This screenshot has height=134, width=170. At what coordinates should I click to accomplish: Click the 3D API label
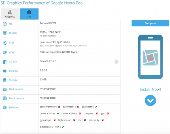(13, 62)
